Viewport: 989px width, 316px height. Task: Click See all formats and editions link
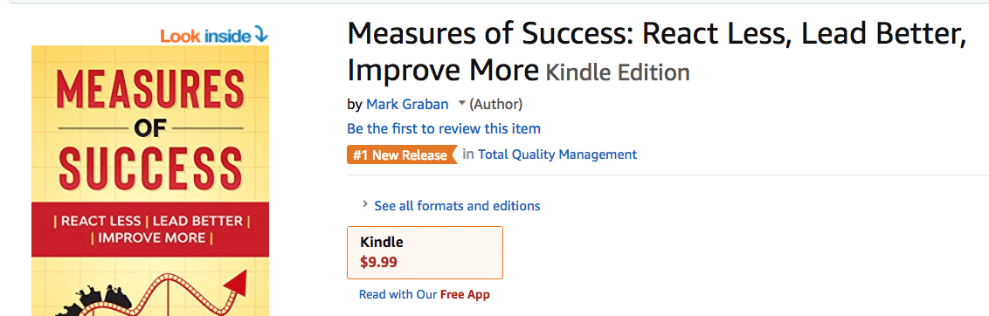457,206
